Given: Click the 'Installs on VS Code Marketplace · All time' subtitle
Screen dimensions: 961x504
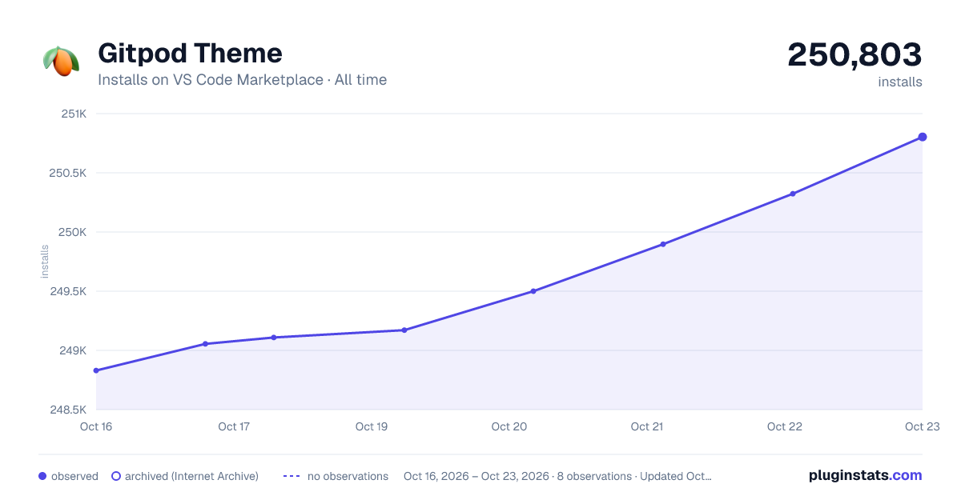Looking at the screenshot, I should [x=242, y=80].
